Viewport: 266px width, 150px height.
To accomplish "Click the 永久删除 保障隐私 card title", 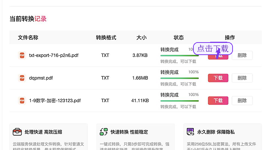I will tap(216, 132).
